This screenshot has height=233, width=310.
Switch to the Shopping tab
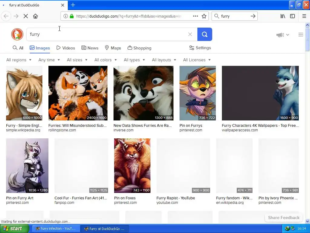[139, 48]
